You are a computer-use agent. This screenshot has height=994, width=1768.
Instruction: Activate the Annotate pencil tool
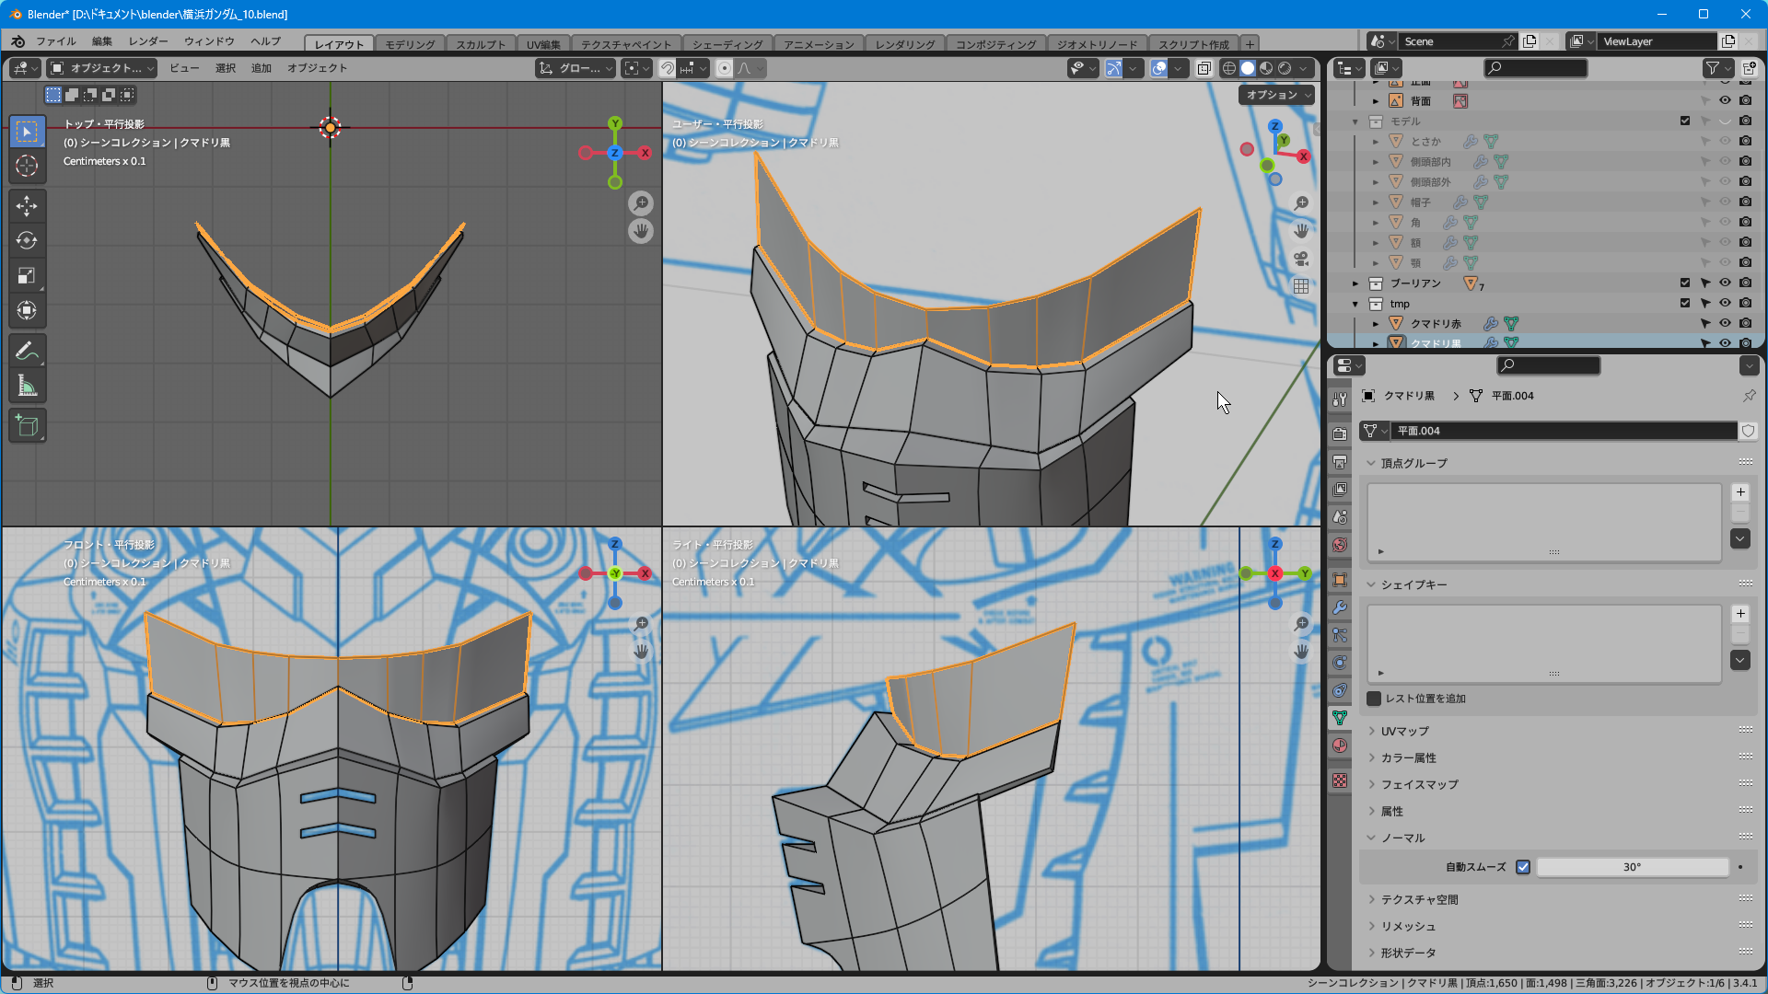click(x=27, y=351)
